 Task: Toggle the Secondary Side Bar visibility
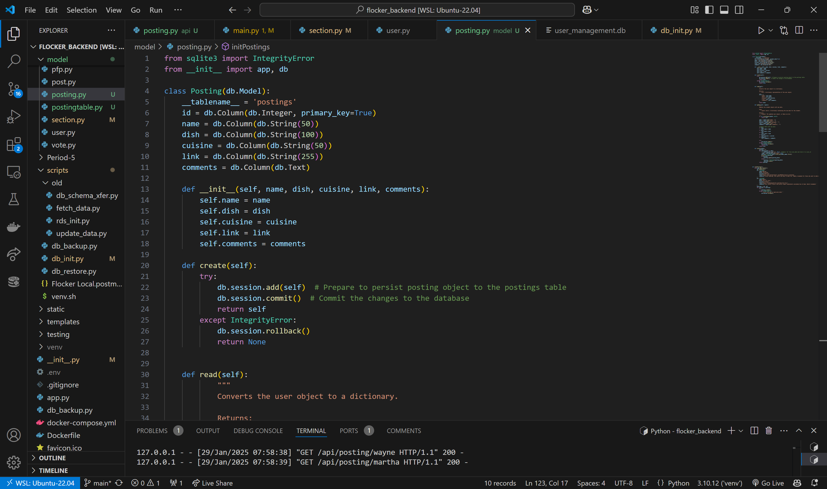(x=739, y=10)
